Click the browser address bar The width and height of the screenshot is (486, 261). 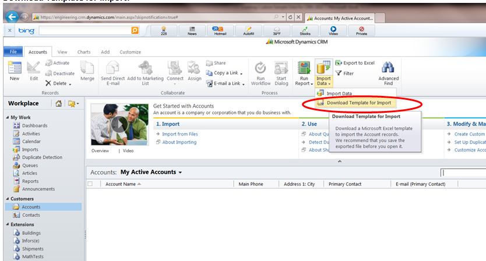[x=153, y=17]
